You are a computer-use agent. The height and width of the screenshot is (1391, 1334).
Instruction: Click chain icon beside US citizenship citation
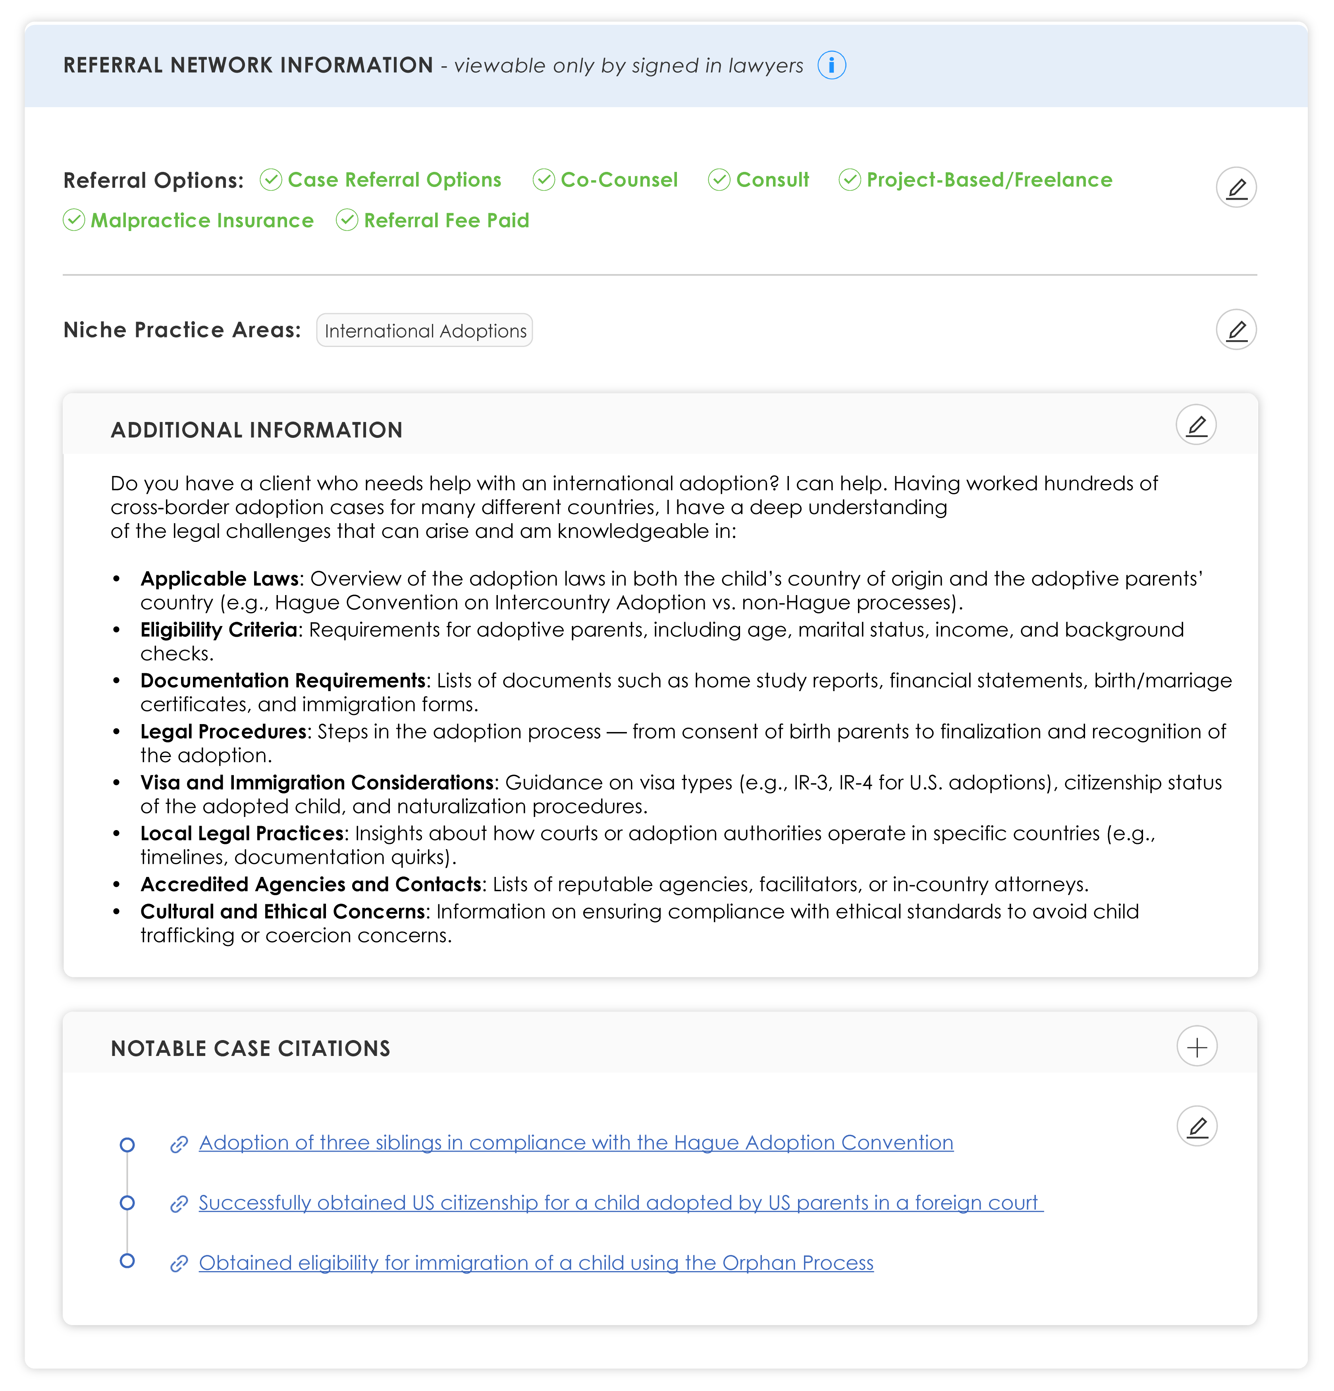tap(179, 1204)
